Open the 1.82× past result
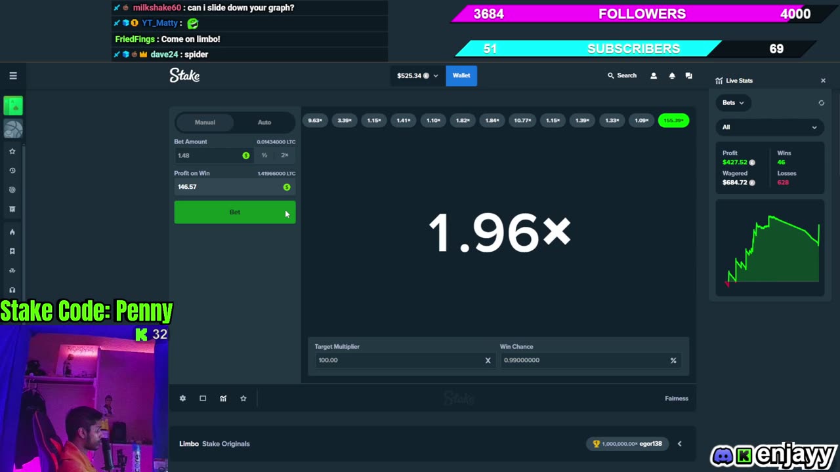Viewport: 840px width, 472px height. click(x=463, y=121)
